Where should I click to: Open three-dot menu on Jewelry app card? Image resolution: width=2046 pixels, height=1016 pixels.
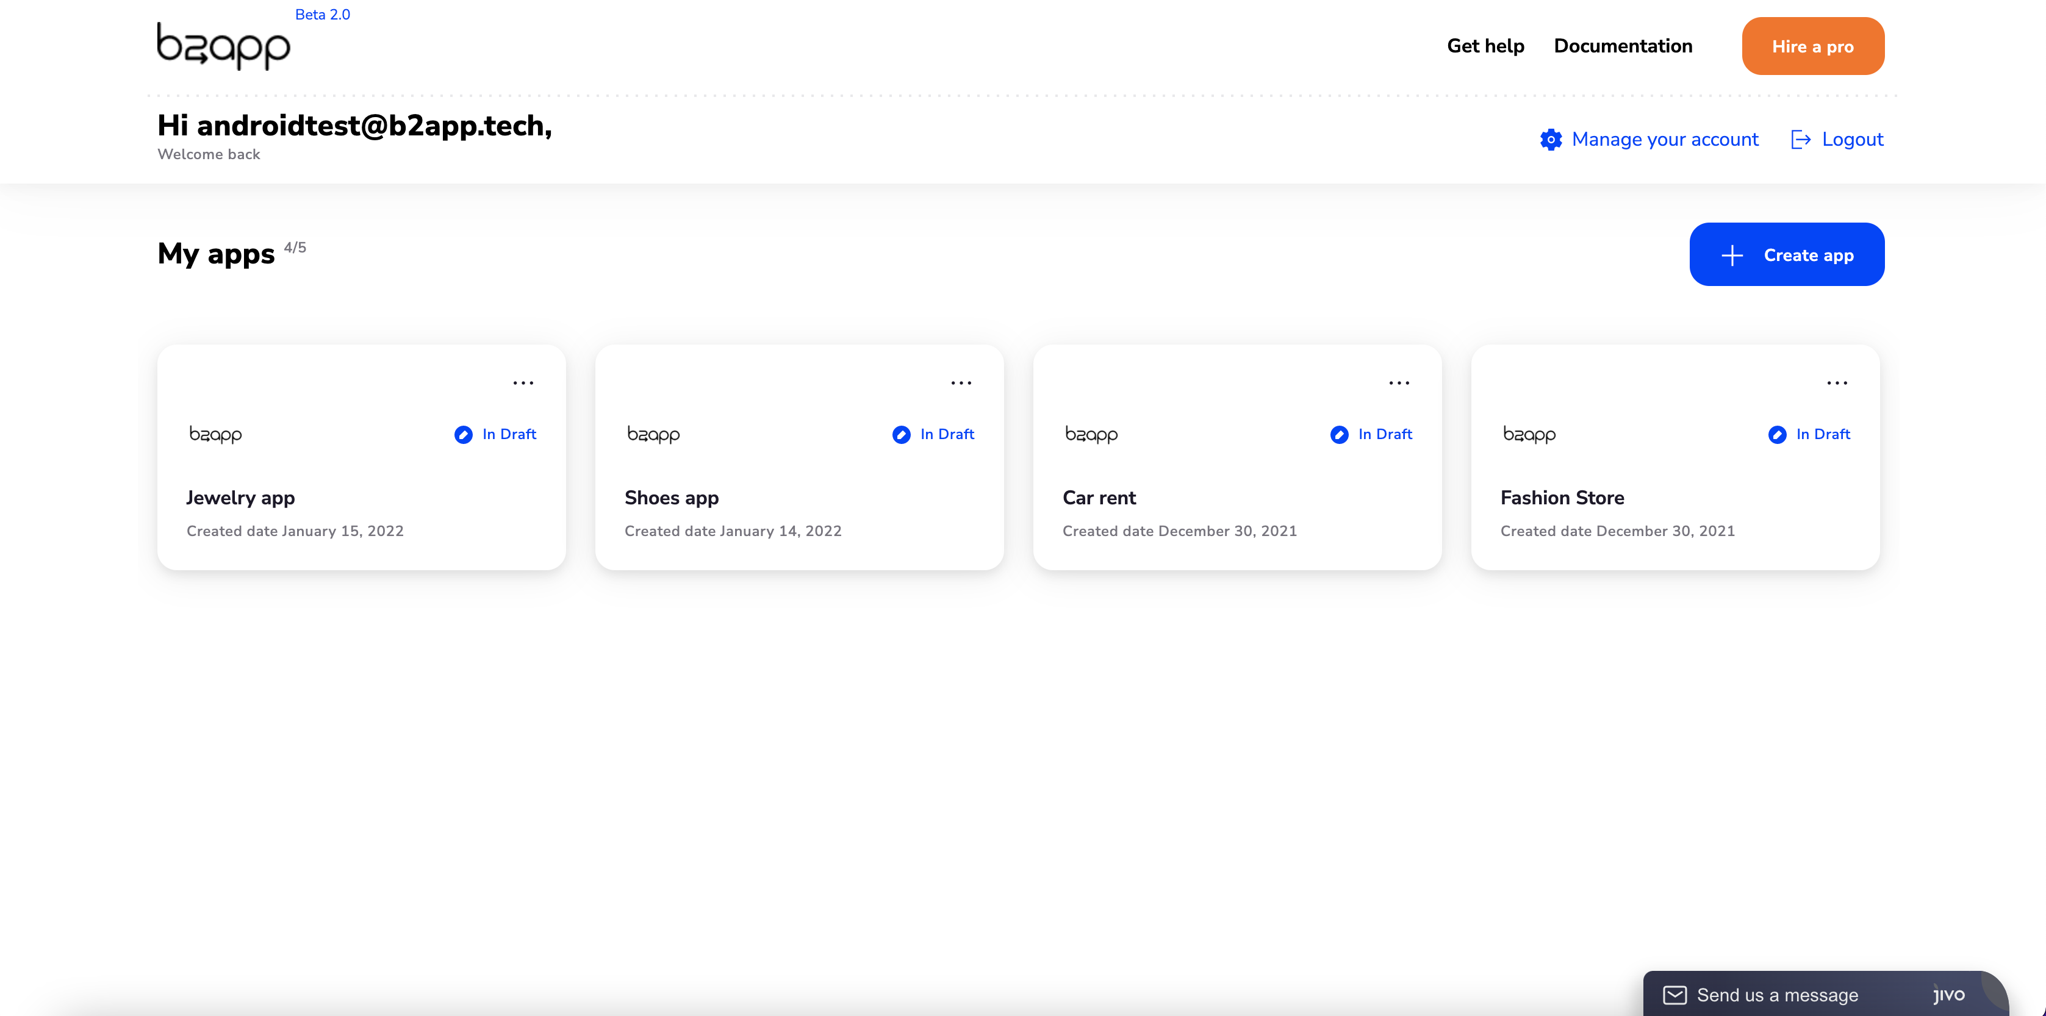(x=523, y=382)
